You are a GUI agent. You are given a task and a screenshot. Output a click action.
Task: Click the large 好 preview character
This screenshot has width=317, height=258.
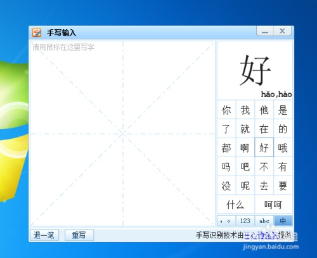pyautogui.click(x=255, y=70)
